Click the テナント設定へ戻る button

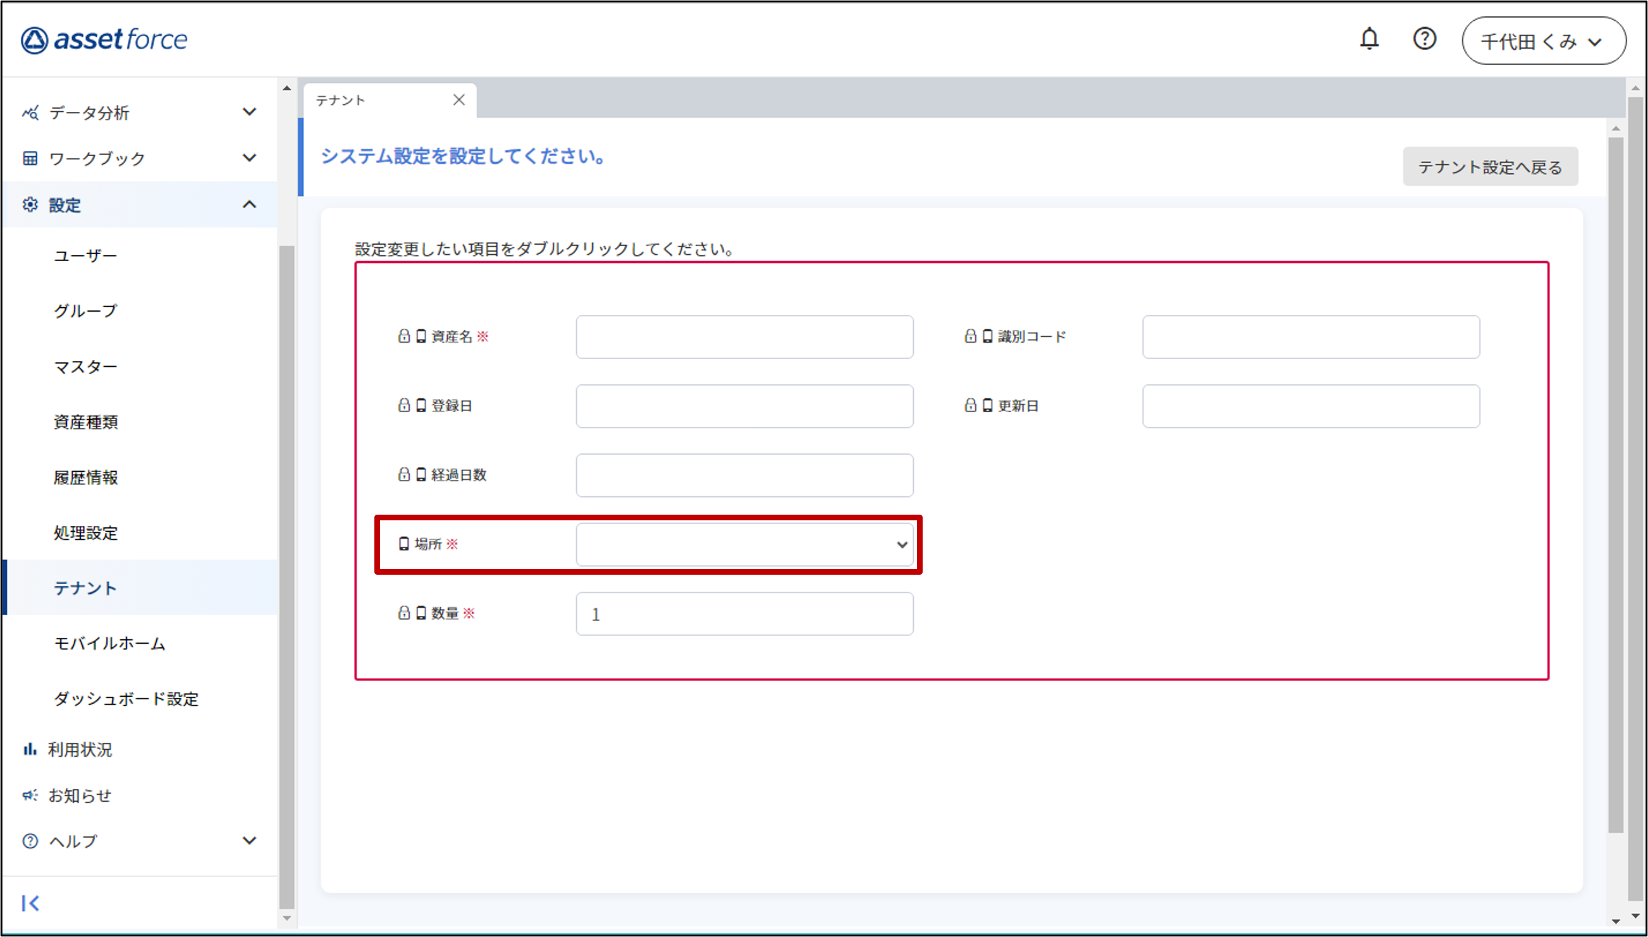click(x=1490, y=168)
